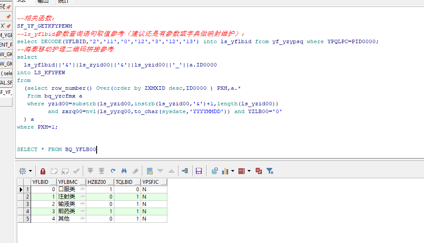424x243 pixels.
Task: Select row 3 via its row number
Action: 28,204
